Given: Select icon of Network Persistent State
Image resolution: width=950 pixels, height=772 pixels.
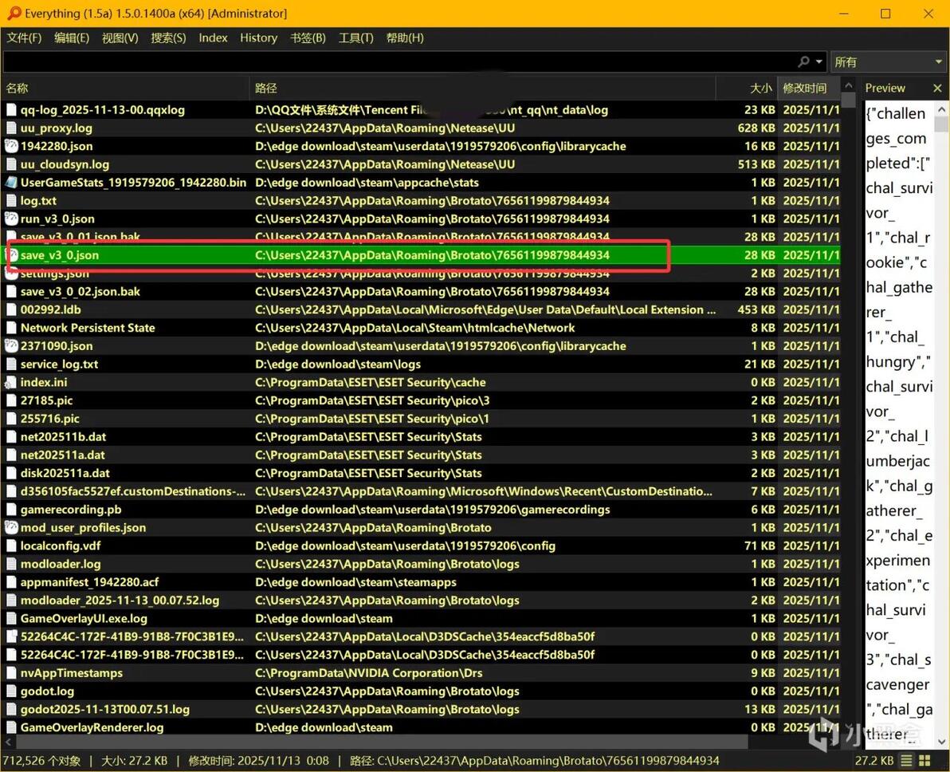Looking at the screenshot, I should [11, 328].
